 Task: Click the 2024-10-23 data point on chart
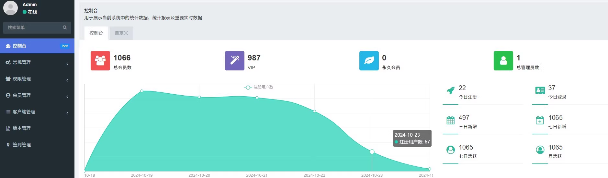pyautogui.click(x=372, y=152)
